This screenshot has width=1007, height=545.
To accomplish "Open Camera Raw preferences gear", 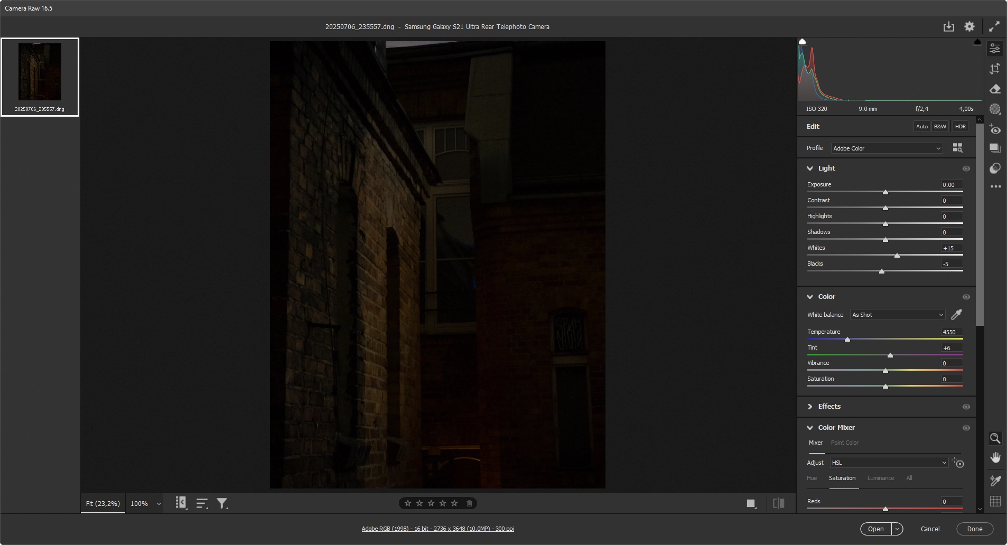I will 969,26.
